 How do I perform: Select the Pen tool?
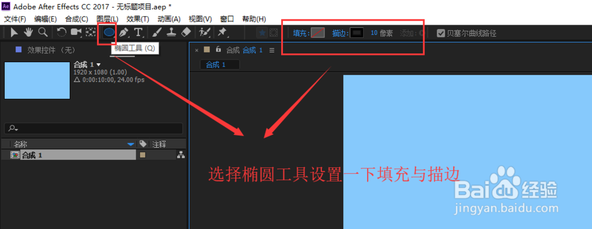(124, 33)
